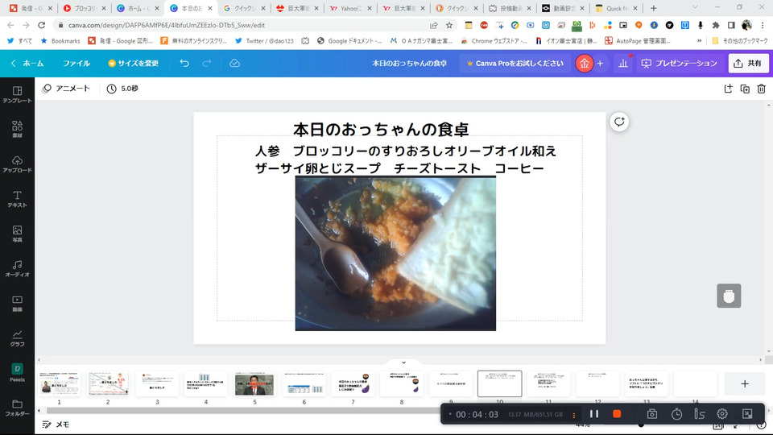Switch to the ホーム Canva browser tab
The width and height of the screenshot is (773, 435).
tap(138, 8)
